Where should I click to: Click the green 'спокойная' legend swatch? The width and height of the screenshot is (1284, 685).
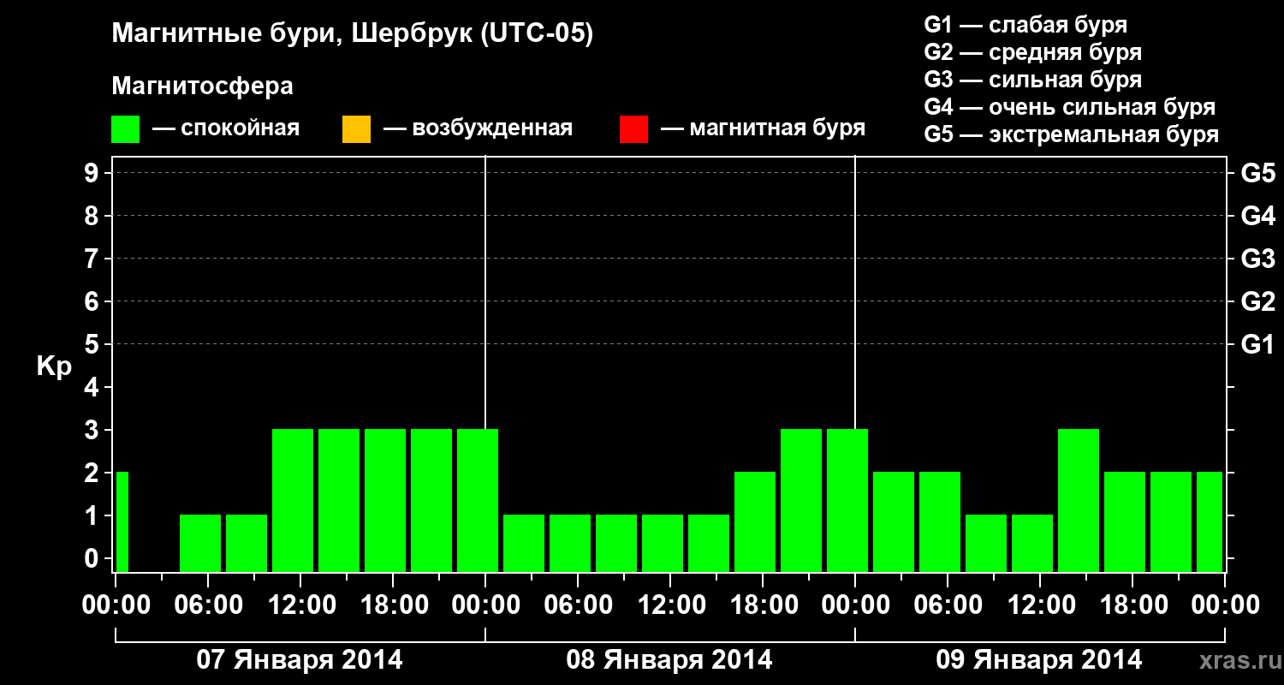click(126, 129)
